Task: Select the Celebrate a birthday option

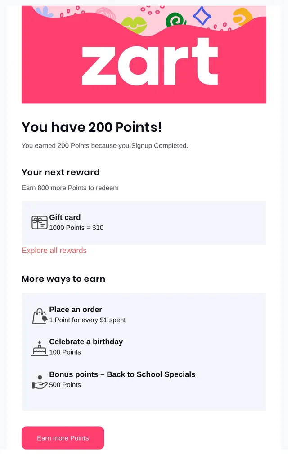Action: click(86, 342)
